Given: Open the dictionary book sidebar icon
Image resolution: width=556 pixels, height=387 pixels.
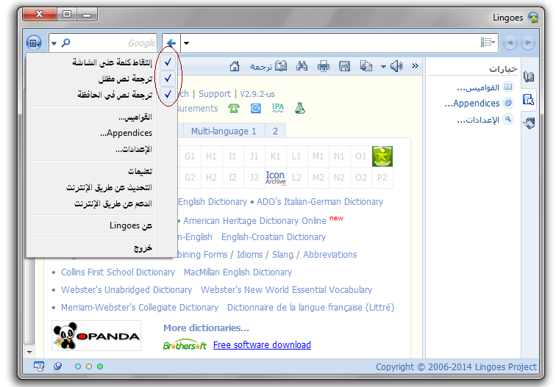Looking at the screenshot, I should pyautogui.click(x=529, y=77).
